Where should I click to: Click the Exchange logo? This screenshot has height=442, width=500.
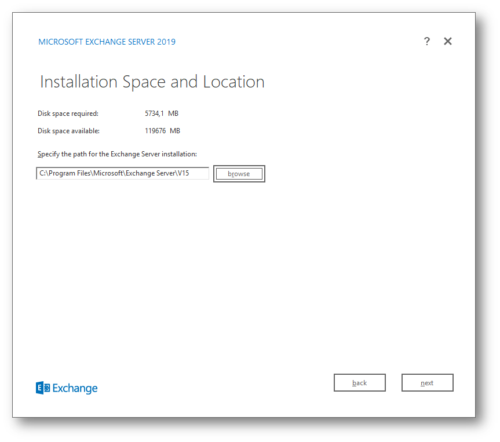point(67,388)
